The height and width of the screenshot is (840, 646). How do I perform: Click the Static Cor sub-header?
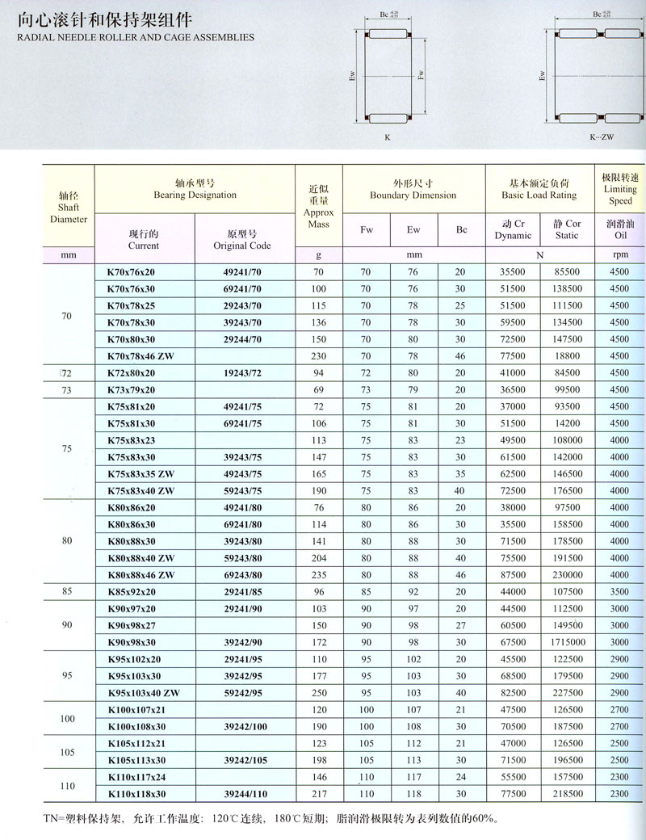point(566,229)
